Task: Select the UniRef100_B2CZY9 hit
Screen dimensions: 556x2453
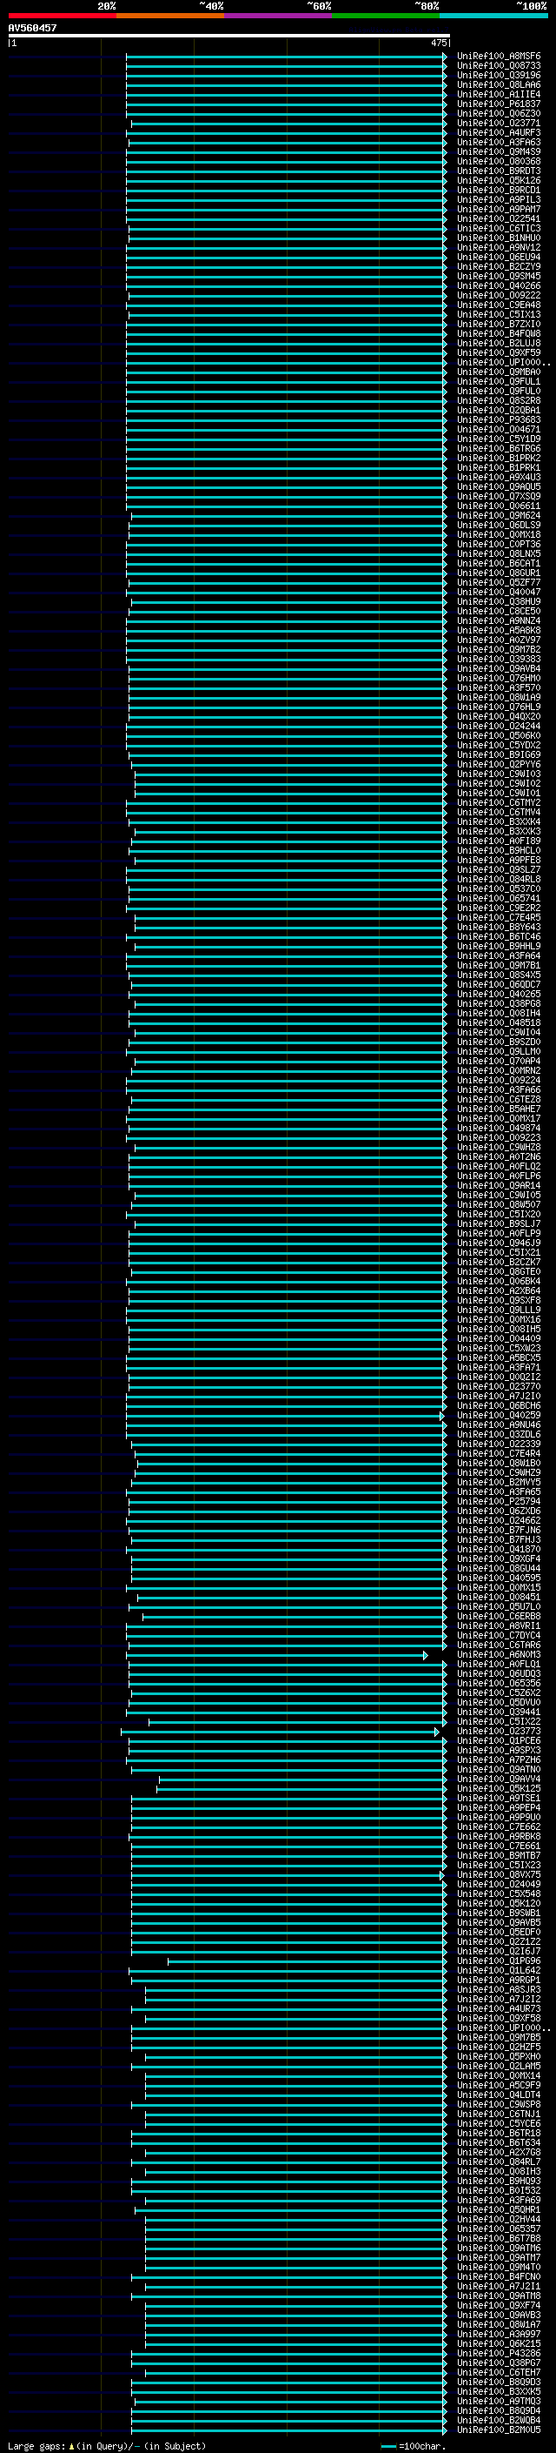Action: [498, 266]
